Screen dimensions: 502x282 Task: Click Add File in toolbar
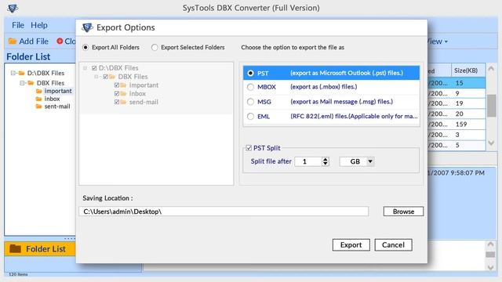pyautogui.click(x=28, y=42)
